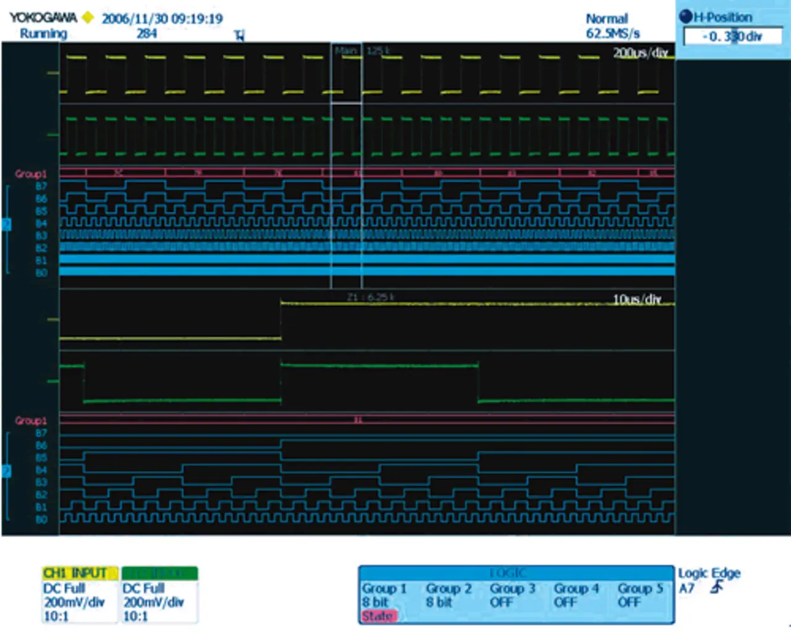Click the trigger position marker above waveform

click(x=239, y=36)
